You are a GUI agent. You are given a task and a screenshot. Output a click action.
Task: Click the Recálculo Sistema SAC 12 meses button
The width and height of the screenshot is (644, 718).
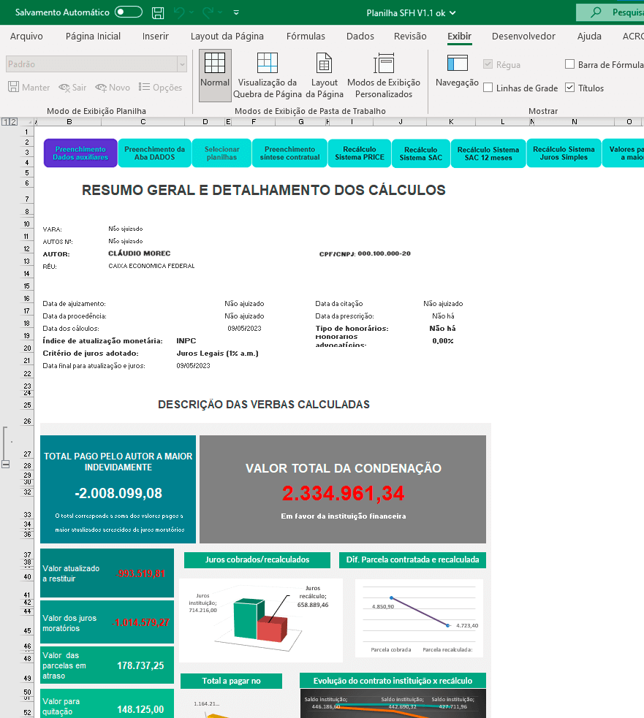(488, 153)
